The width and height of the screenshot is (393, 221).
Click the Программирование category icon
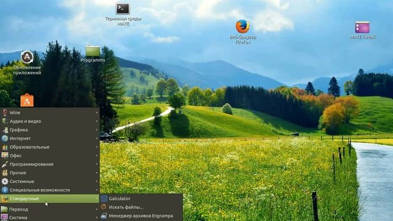5,164
